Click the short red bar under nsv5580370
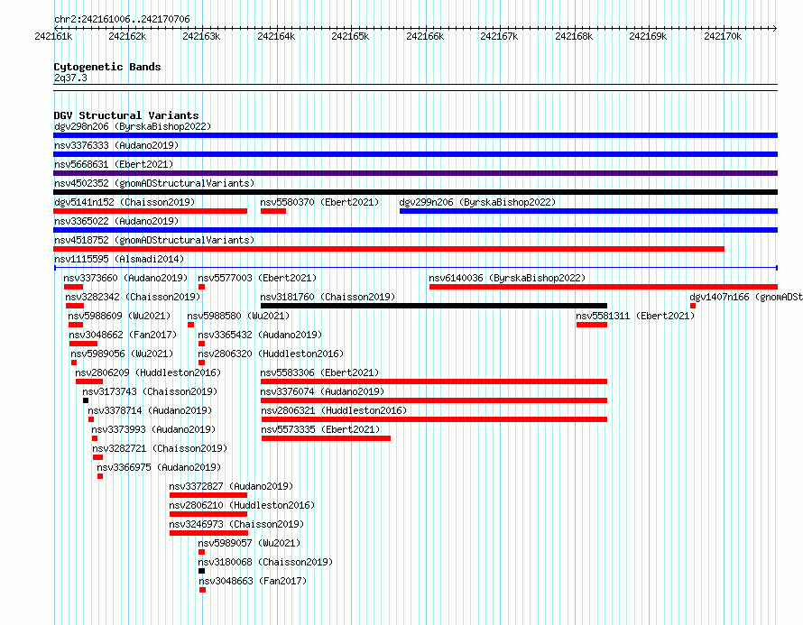The height and width of the screenshot is (625, 803). pos(273,211)
